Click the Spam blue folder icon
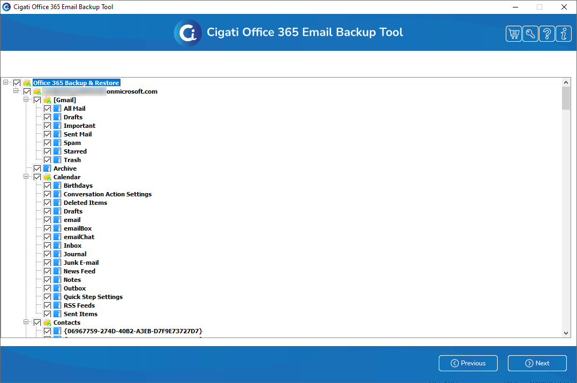The image size is (577, 383). (57, 143)
